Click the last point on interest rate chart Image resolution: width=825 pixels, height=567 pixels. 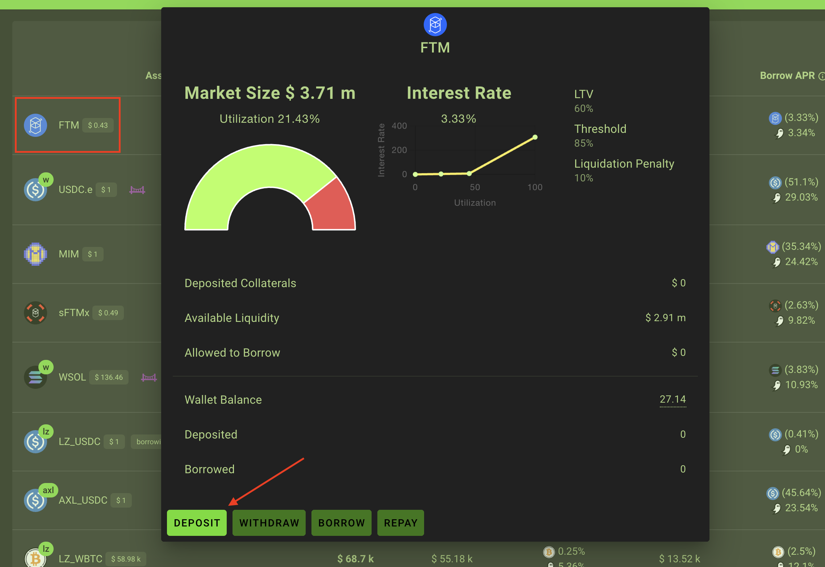(x=535, y=137)
